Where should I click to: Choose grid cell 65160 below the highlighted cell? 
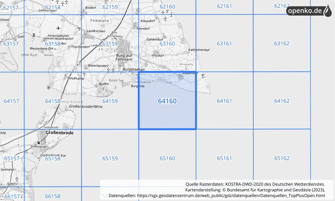(x=167, y=158)
